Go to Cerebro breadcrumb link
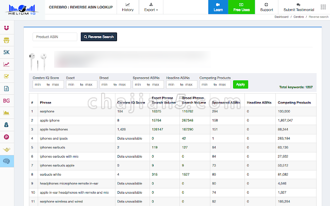The height and width of the screenshot is (206, 330). 299,17
